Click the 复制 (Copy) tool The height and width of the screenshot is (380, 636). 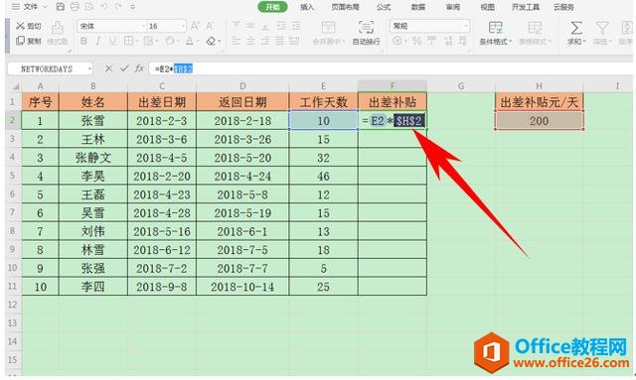point(29,41)
